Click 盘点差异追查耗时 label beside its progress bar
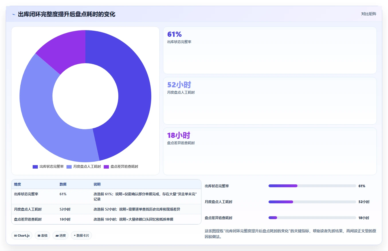This screenshot has width=388, height=251. 219,218
